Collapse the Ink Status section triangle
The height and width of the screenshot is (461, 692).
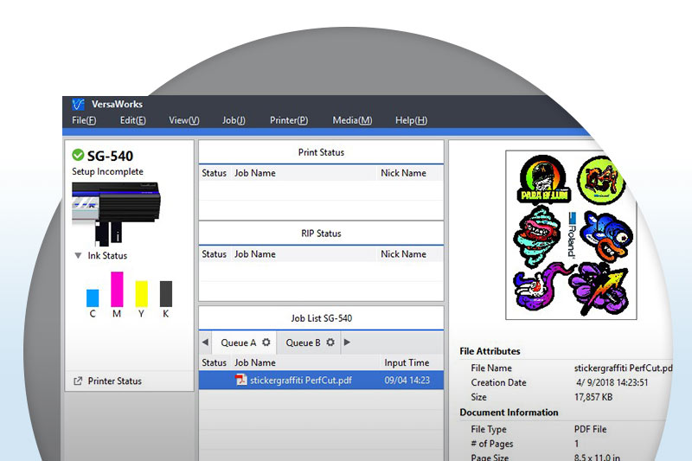tap(78, 256)
